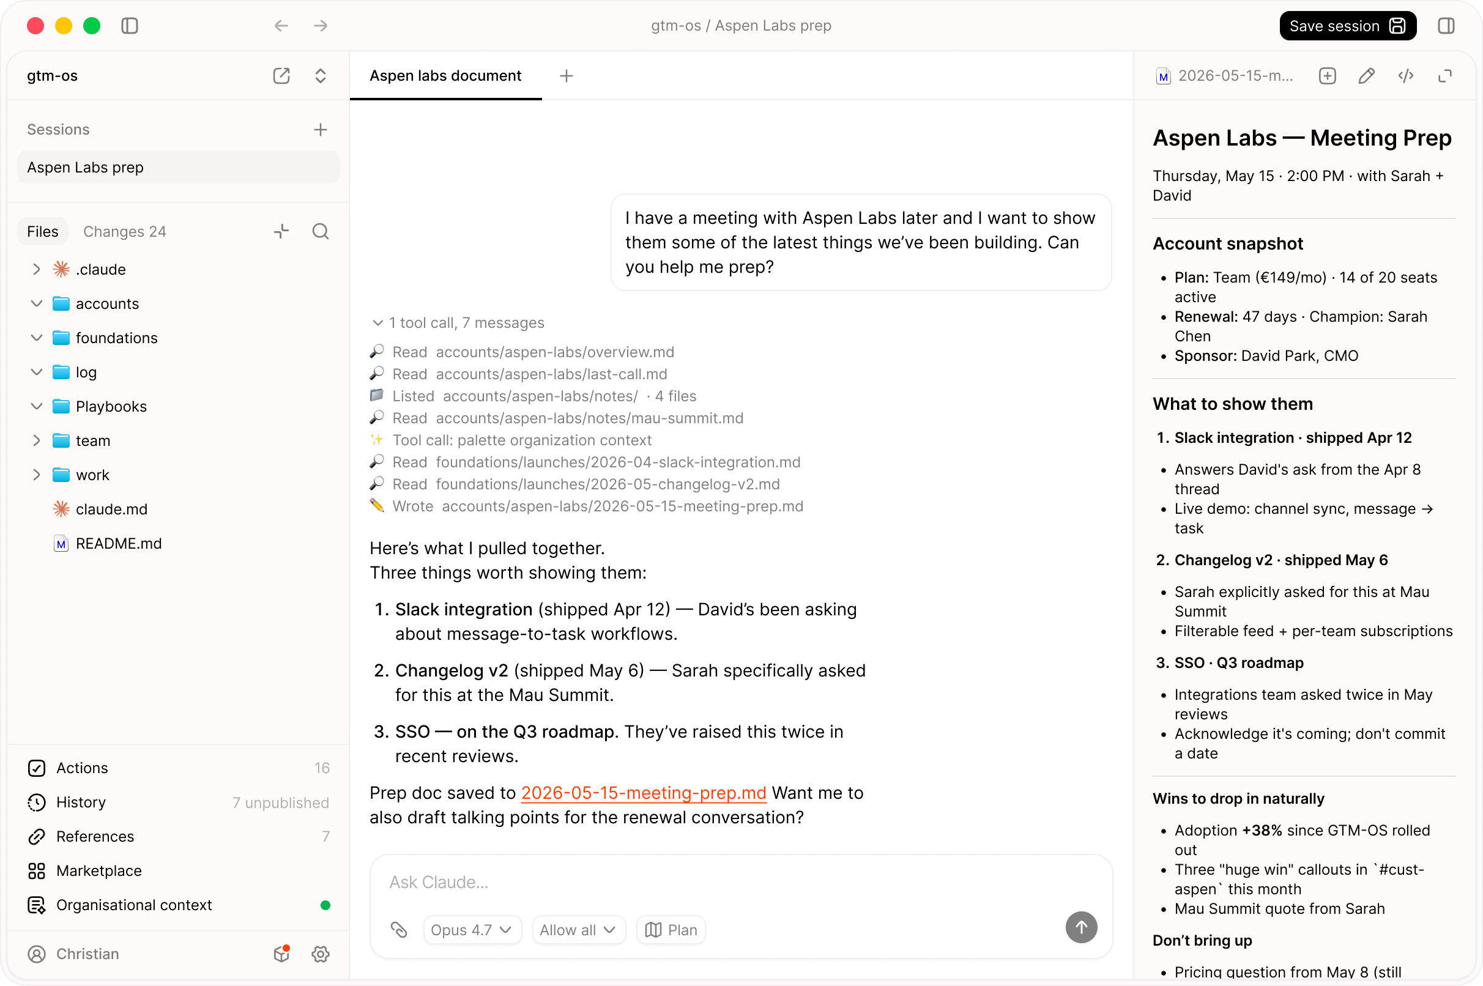Open settings gear

click(x=321, y=954)
